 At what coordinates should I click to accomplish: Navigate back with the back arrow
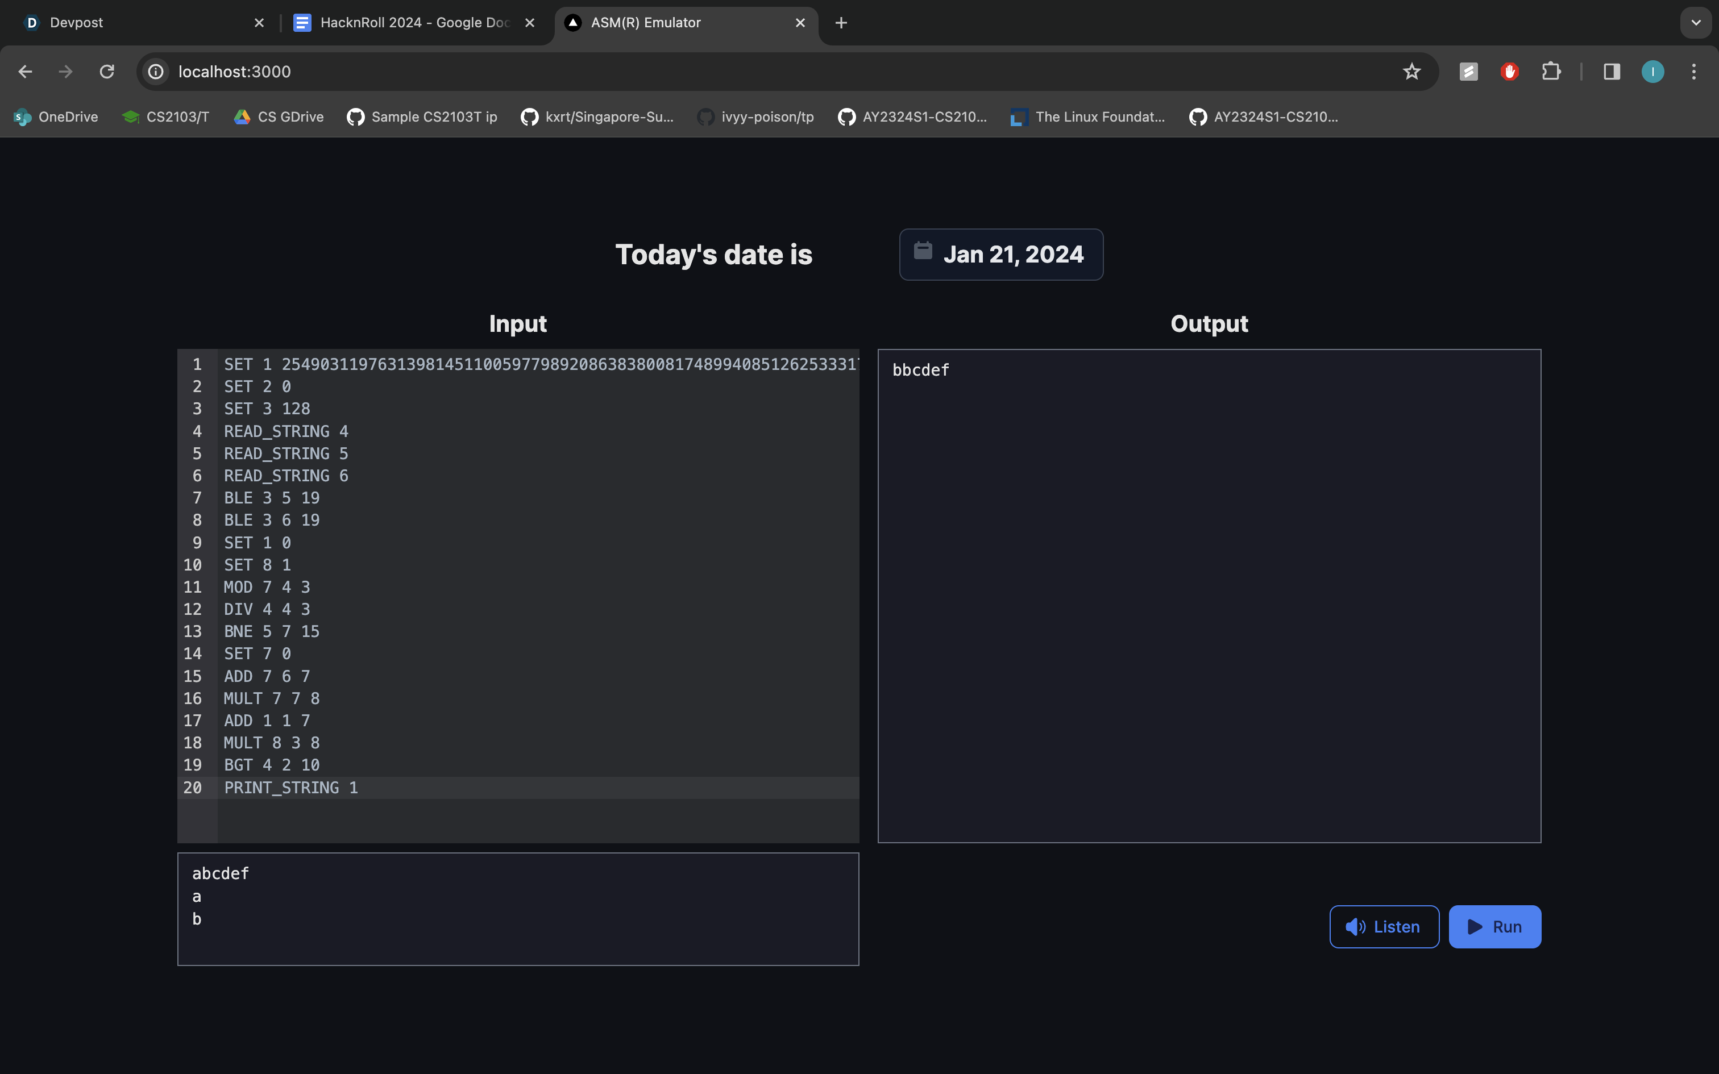pos(26,71)
